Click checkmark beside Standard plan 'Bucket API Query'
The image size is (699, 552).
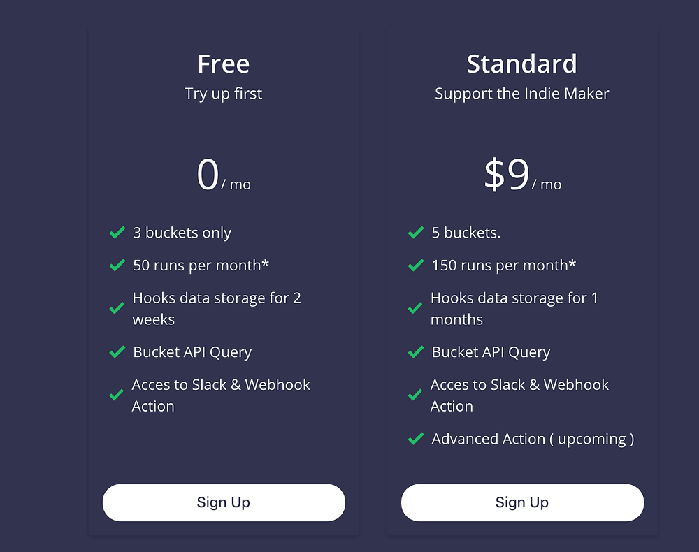coord(416,352)
